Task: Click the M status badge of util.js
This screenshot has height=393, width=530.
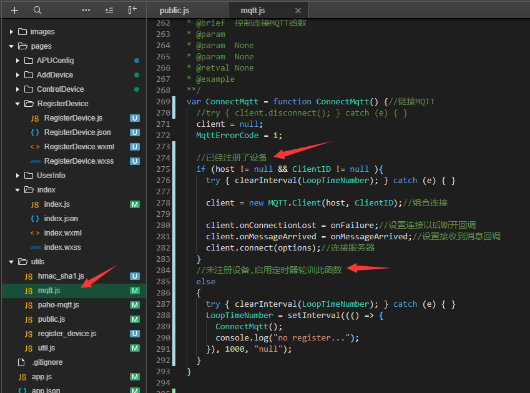Action: pos(135,348)
